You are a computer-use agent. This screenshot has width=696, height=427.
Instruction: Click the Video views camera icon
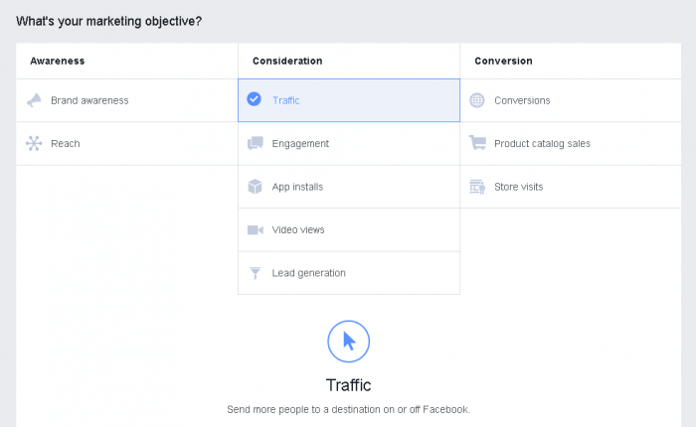256,229
